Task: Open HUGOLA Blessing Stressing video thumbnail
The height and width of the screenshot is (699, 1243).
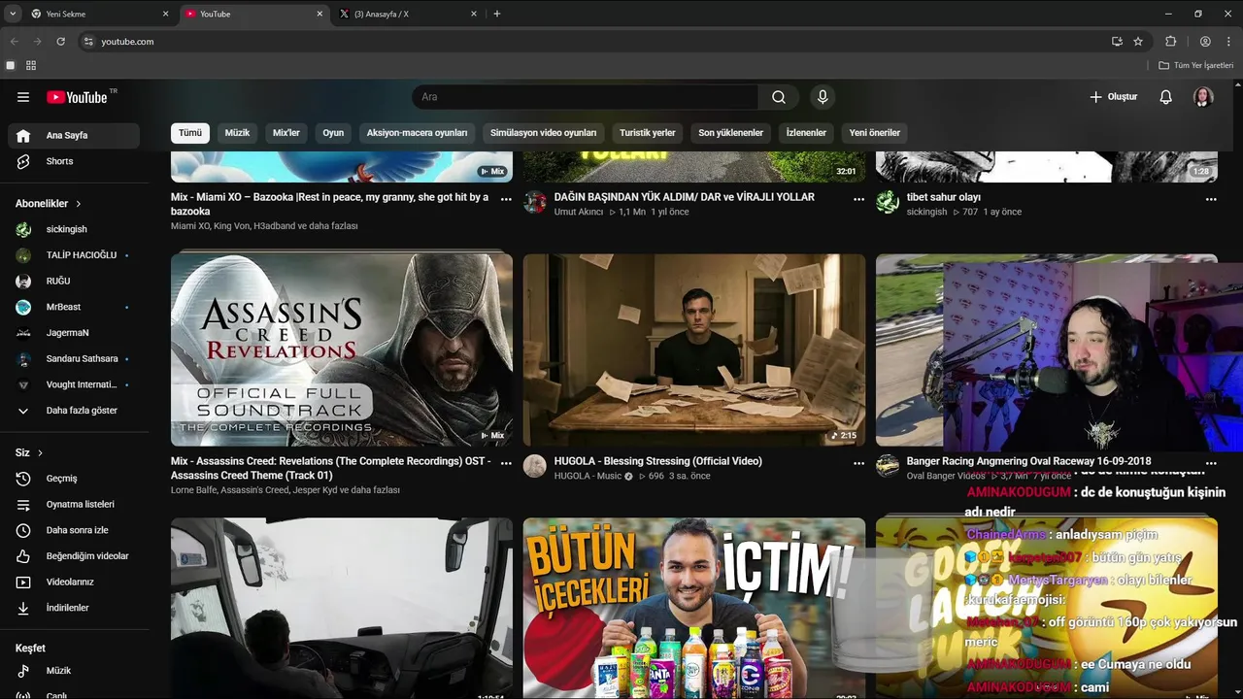Action: click(694, 349)
